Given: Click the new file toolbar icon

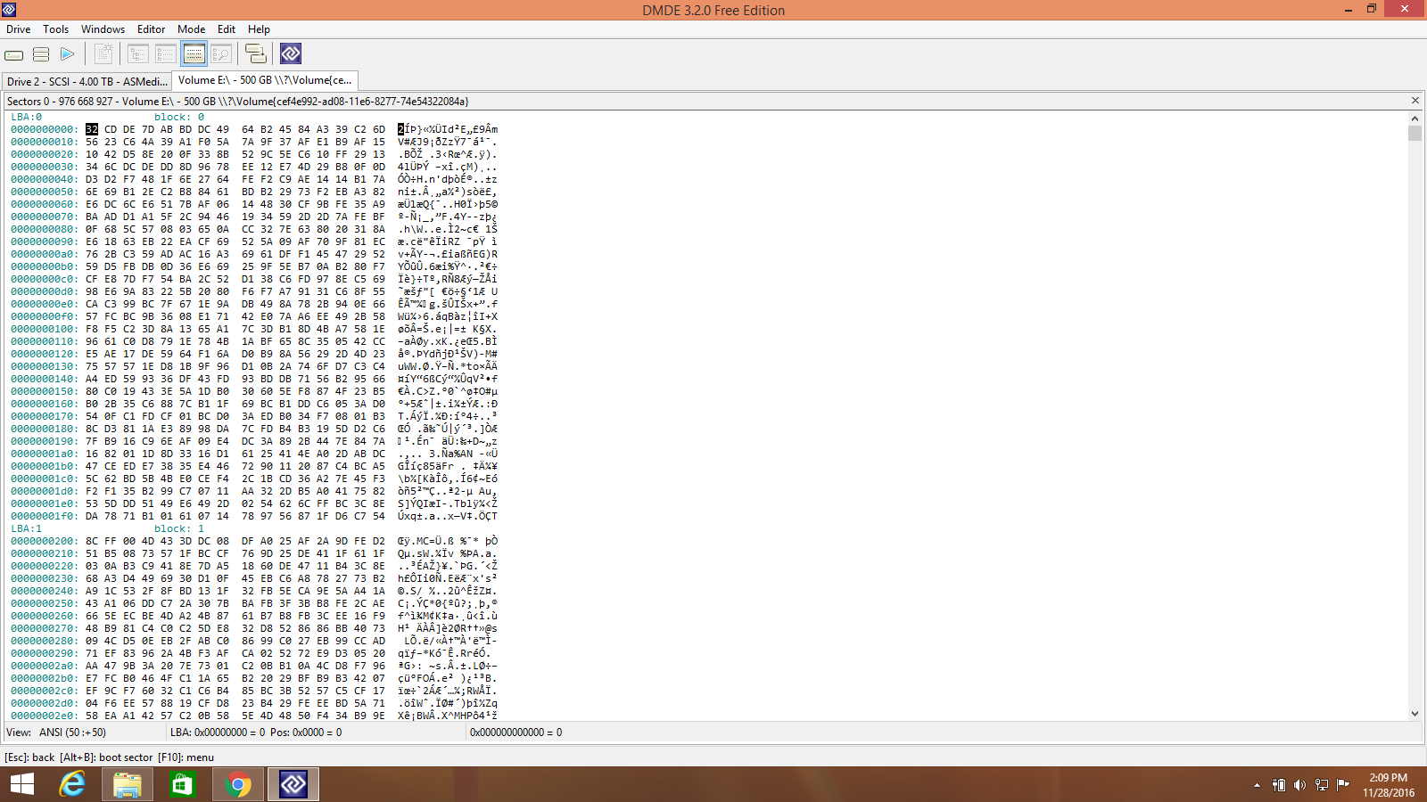Looking at the screenshot, I should point(103,53).
